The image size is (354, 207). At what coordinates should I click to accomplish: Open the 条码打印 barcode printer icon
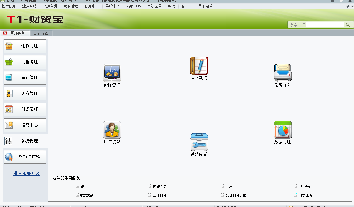coord(282,73)
